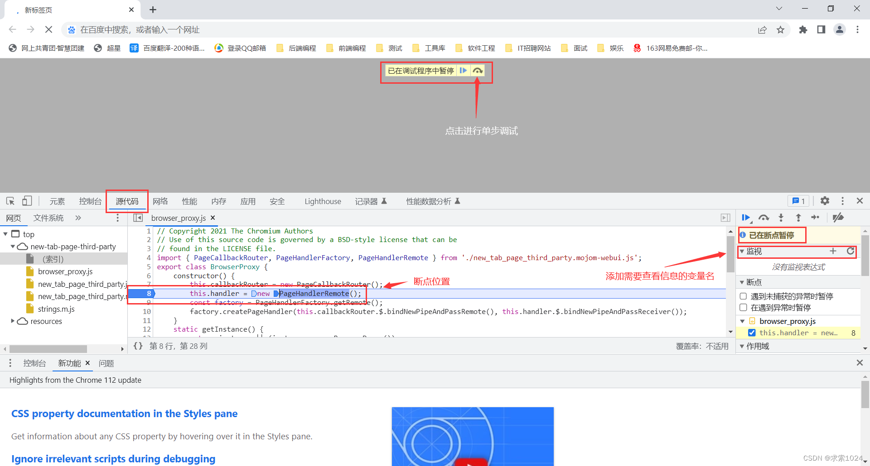Open DevTools settings gear
Image resolution: width=870 pixels, height=466 pixels.
pyautogui.click(x=825, y=201)
